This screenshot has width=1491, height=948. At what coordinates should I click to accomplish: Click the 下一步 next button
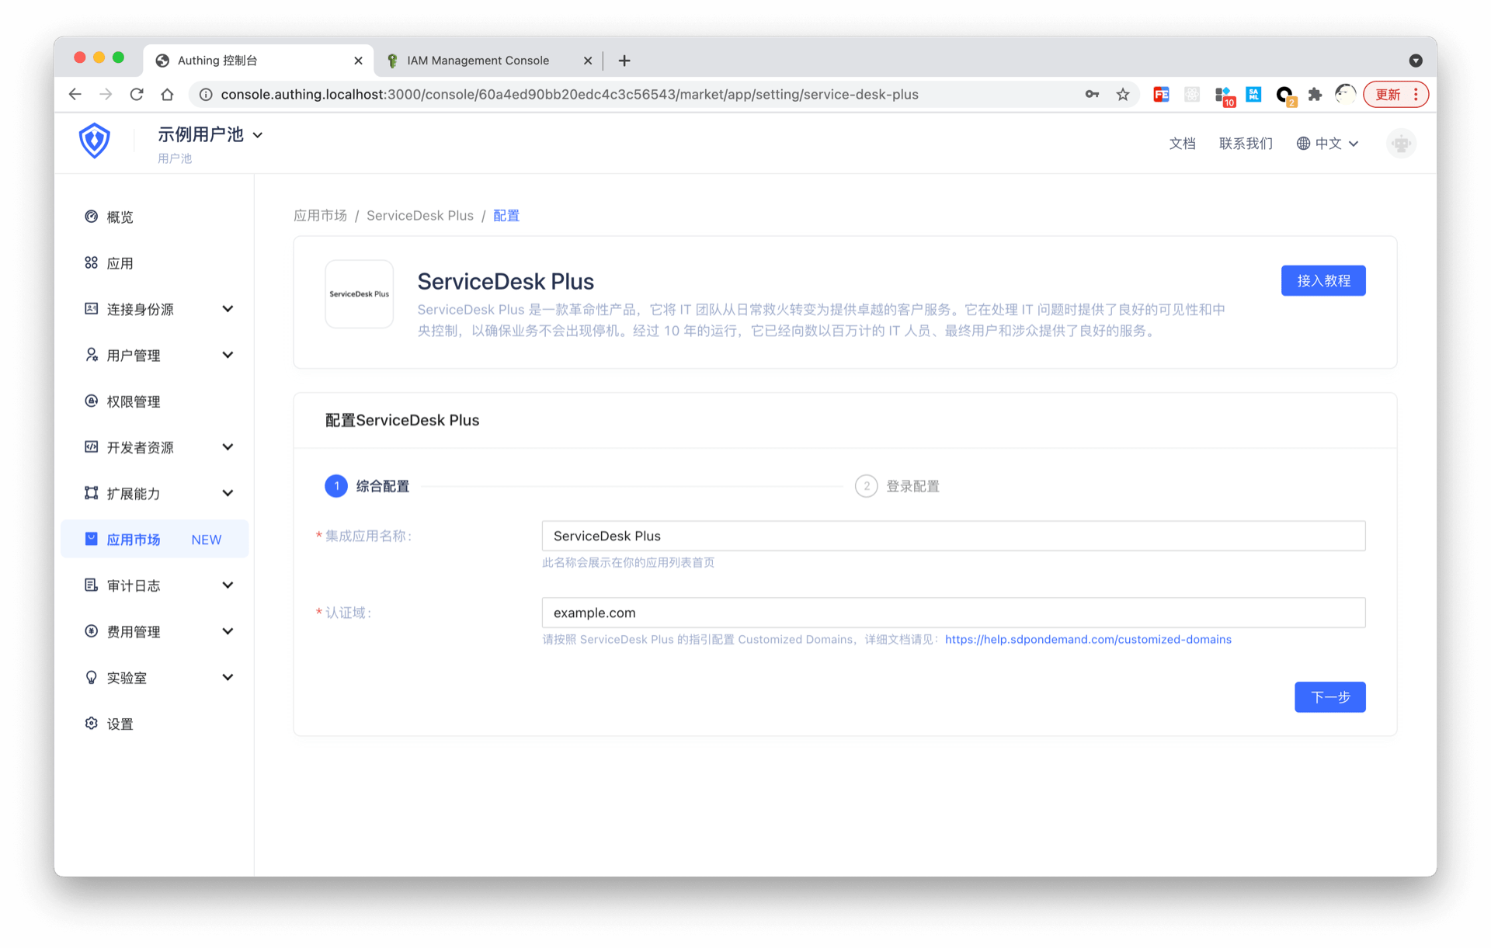coord(1329,697)
